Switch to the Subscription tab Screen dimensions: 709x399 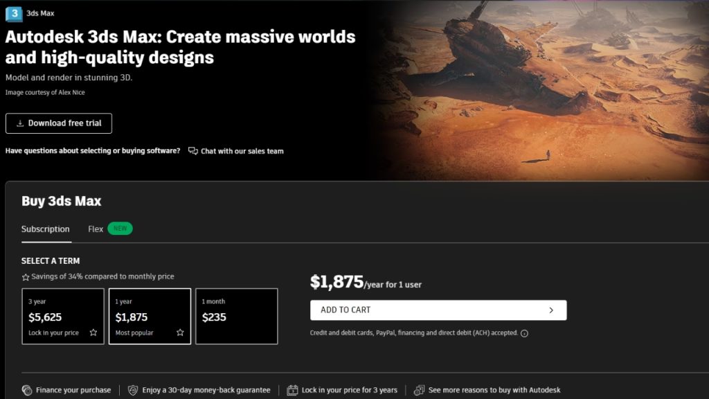46,229
